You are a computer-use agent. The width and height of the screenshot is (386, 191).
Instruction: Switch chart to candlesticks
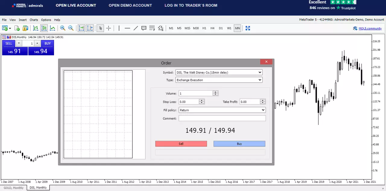point(44,28)
